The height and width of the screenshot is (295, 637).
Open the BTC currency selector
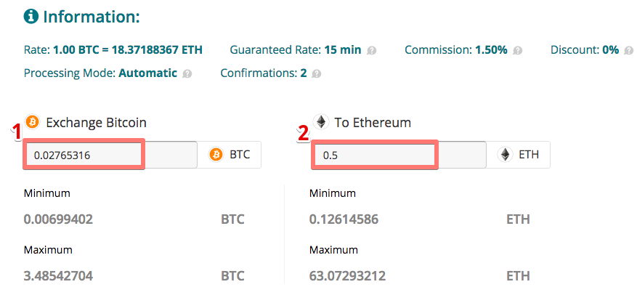tap(229, 155)
